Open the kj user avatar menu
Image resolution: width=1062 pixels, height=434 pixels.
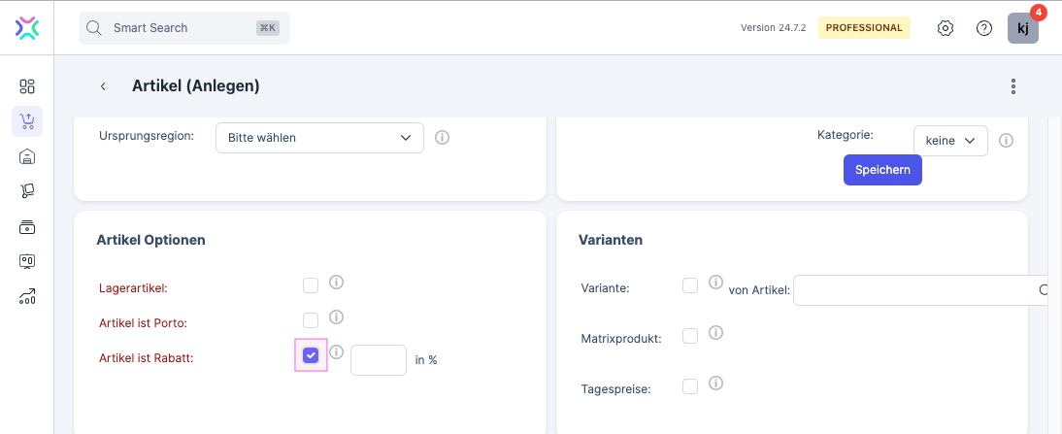point(1022,28)
